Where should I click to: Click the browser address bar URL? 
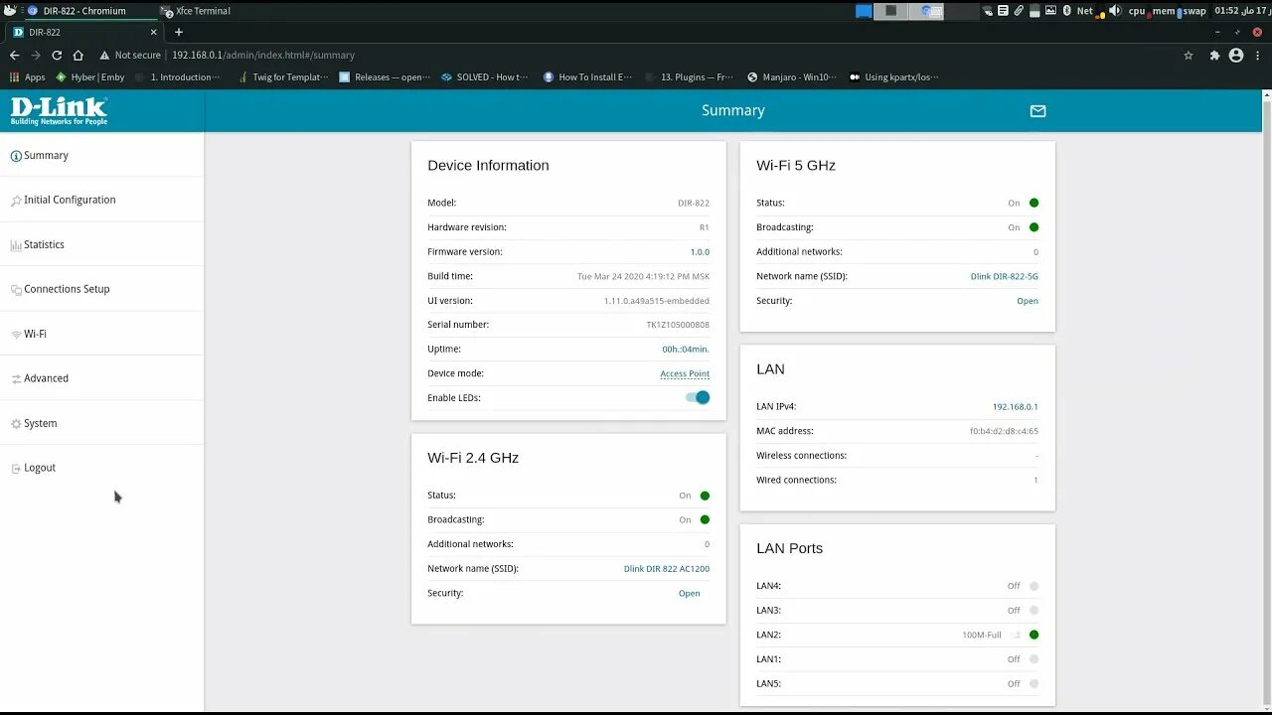[263, 56]
